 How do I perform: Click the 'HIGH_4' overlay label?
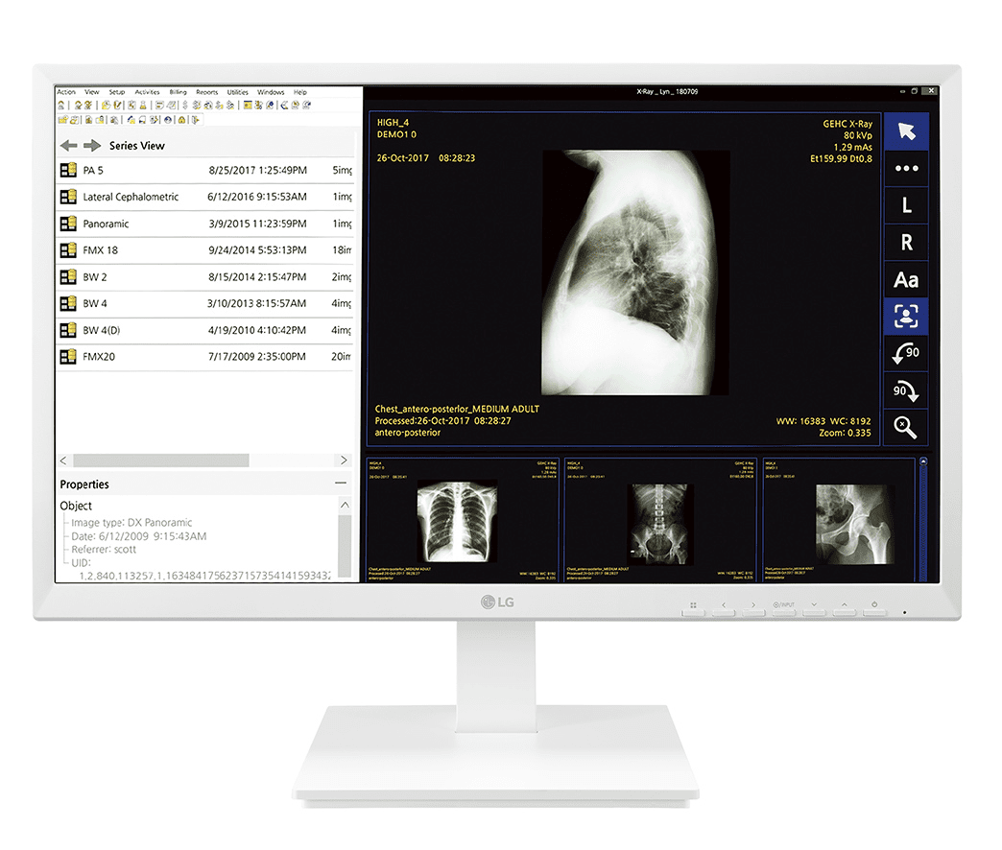(393, 123)
